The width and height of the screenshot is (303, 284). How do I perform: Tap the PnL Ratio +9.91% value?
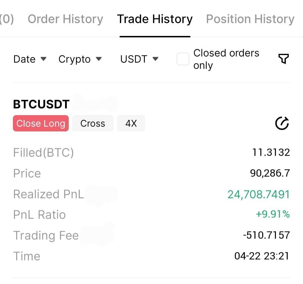click(x=272, y=214)
